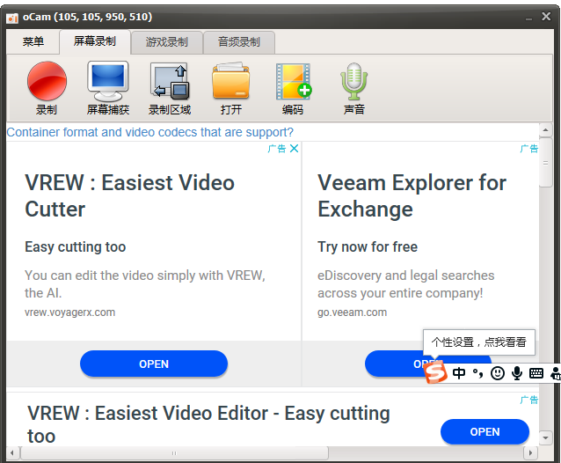
Task: Click 'eDiscovery and legal searches' description
Action: [x=405, y=284]
